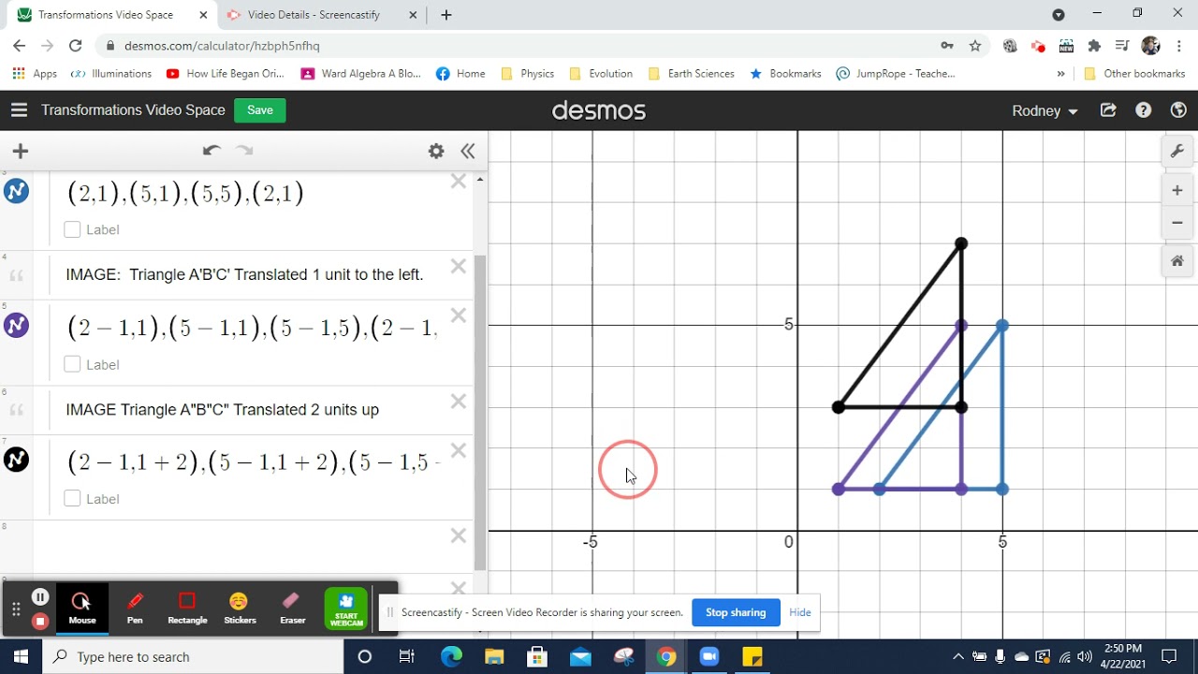
Task: Reset graph to default viewport
Action: 1177,261
